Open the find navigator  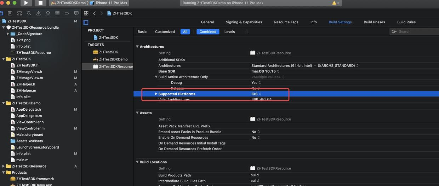click(29, 13)
